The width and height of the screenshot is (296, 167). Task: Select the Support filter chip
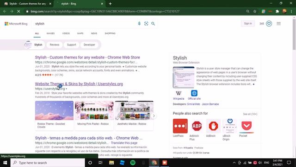pyautogui.click(x=72, y=45)
